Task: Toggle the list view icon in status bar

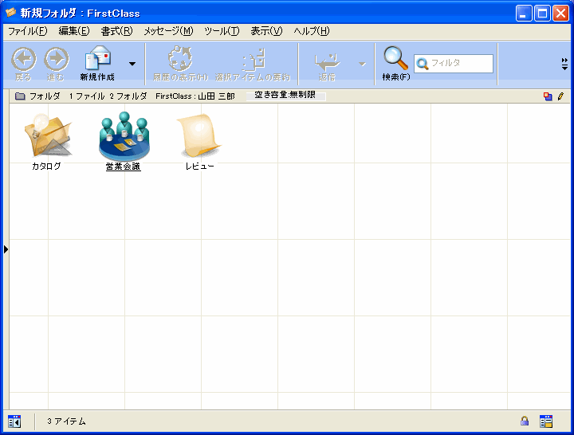Action: [x=546, y=421]
